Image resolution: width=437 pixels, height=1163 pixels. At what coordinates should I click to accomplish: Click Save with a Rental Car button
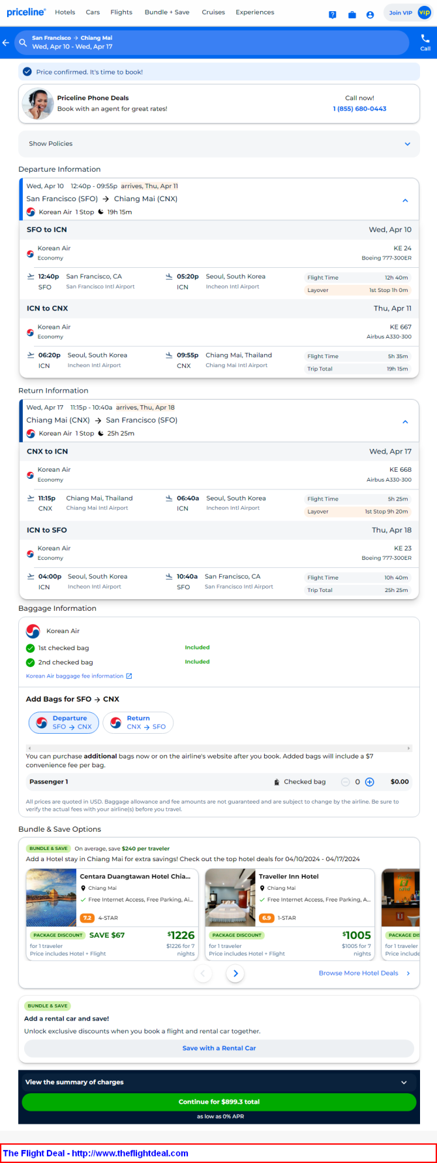click(x=219, y=1048)
